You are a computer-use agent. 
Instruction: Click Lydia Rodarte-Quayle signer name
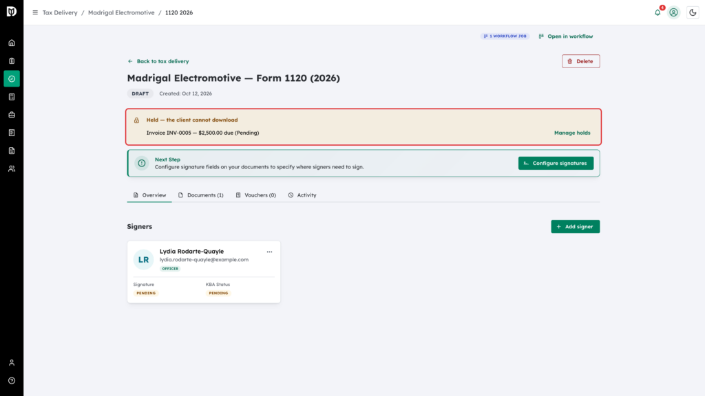(x=191, y=252)
